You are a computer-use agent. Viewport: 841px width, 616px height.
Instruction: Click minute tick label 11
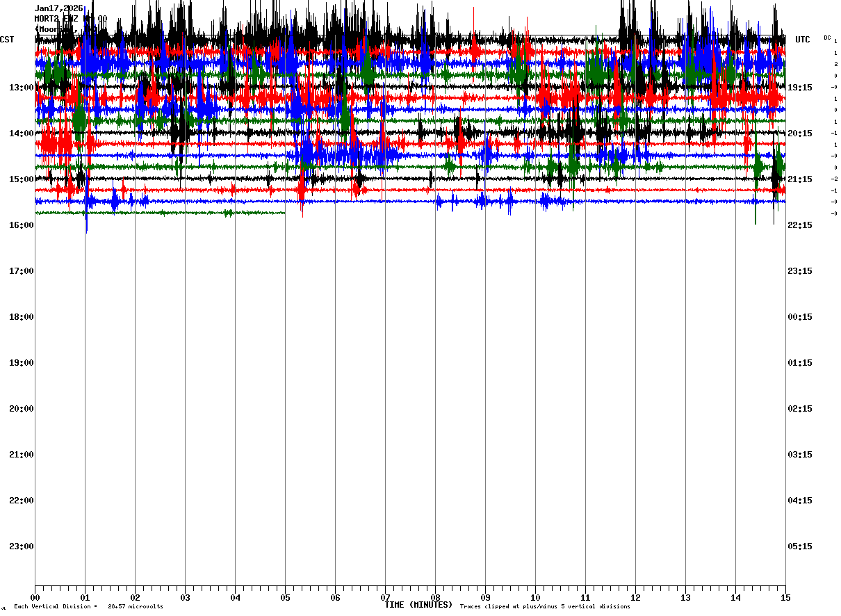click(585, 597)
